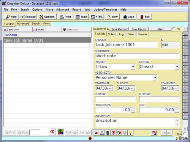Toggle the RO read-only checkbox
Viewport: 190px width, 142px height.
(174, 29)
